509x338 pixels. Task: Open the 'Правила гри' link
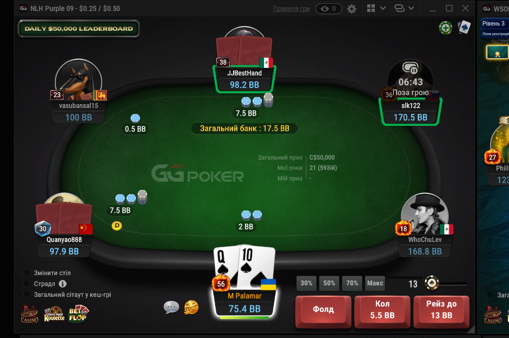click(291, 9)
